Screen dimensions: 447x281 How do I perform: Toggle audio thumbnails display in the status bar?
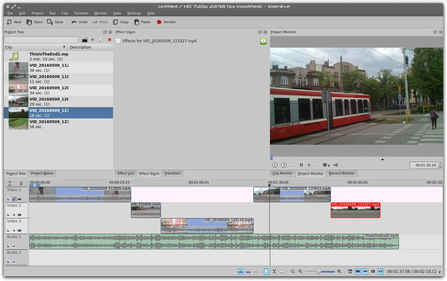tap(366, 272)
